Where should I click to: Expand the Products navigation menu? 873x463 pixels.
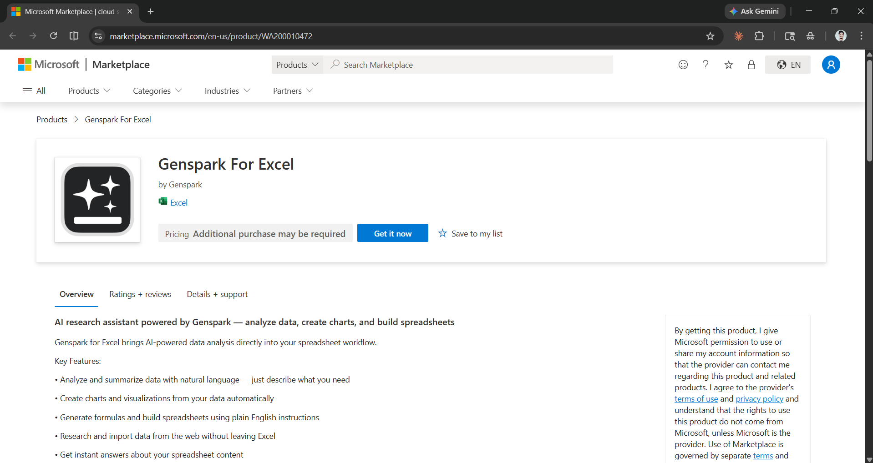click(x=89, y=91)
